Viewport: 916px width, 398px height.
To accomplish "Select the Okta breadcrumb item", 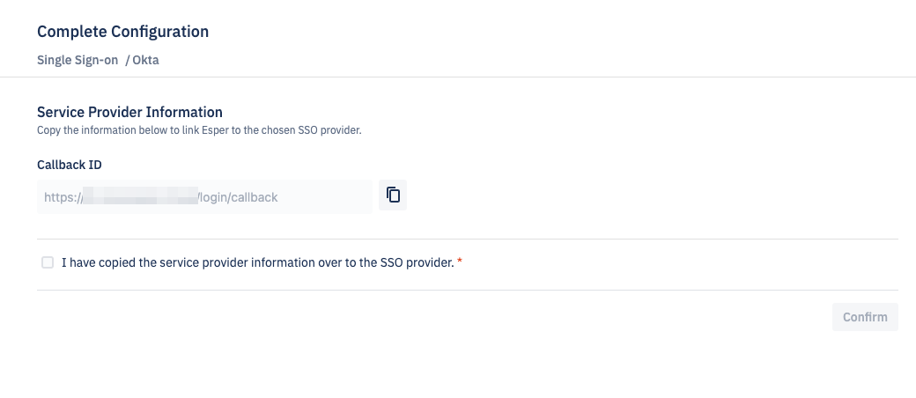I will [145, 61].
